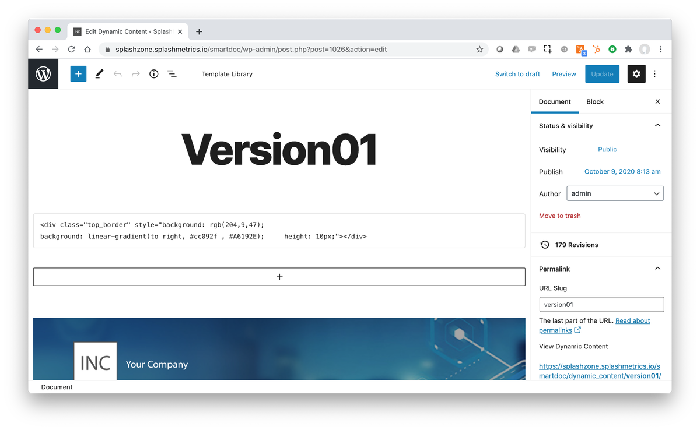Click the block inserter plus bar
Image resolution: width=700 pixels, height=430 pixels.
[279, 277]
